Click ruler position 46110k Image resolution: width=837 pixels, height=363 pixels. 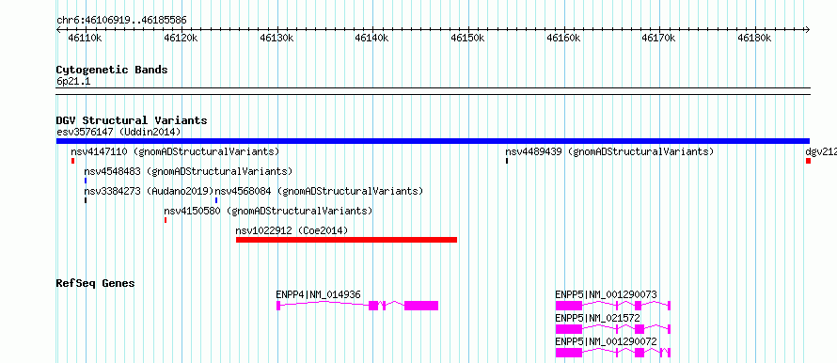click(x=86, y=38)
